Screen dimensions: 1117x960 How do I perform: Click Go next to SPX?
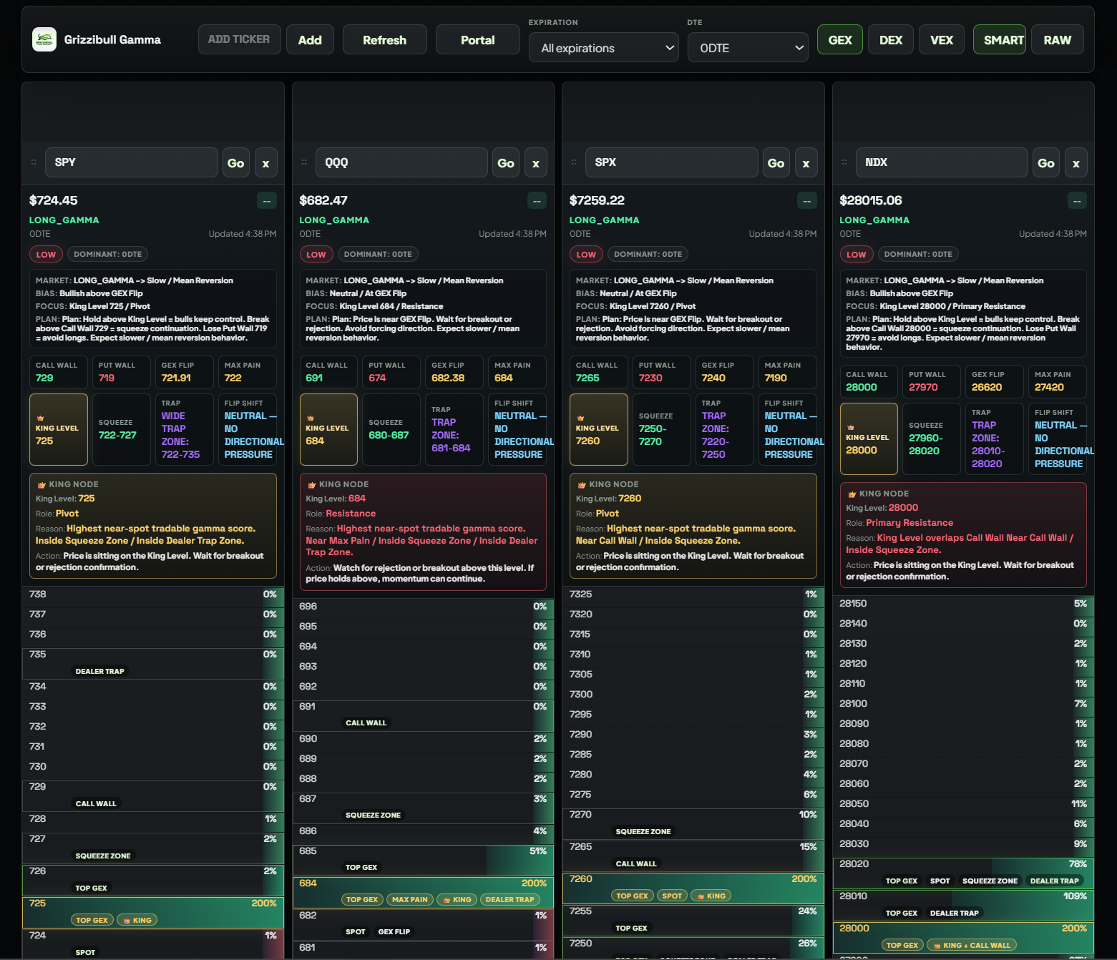coord(776,163)
